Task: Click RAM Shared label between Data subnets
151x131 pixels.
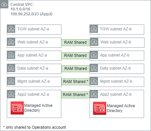Action: (x=76, y=69)
